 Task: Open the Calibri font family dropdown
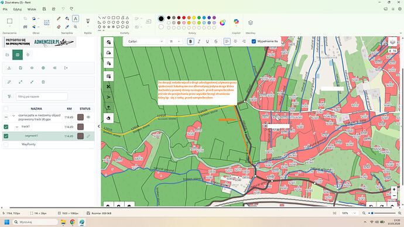pos(146,42)
